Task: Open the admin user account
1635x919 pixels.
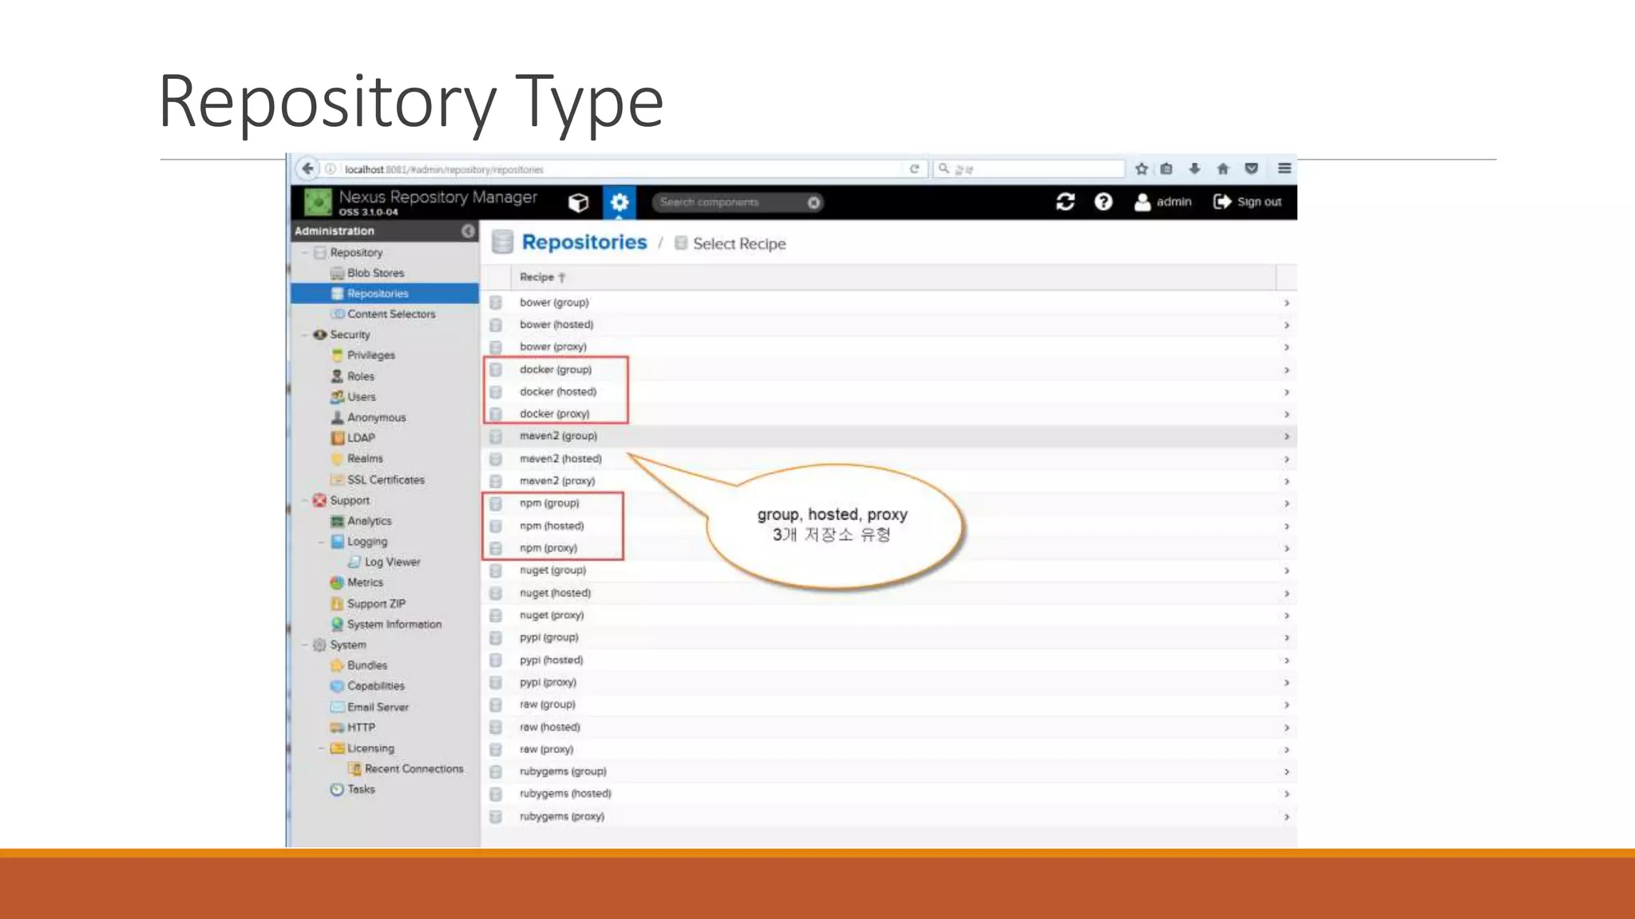Action: (x=1163, y=202)
